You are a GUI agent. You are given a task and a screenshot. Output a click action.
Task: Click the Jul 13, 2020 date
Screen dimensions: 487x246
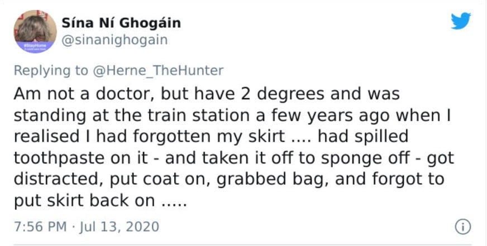[x=120, y=227]
